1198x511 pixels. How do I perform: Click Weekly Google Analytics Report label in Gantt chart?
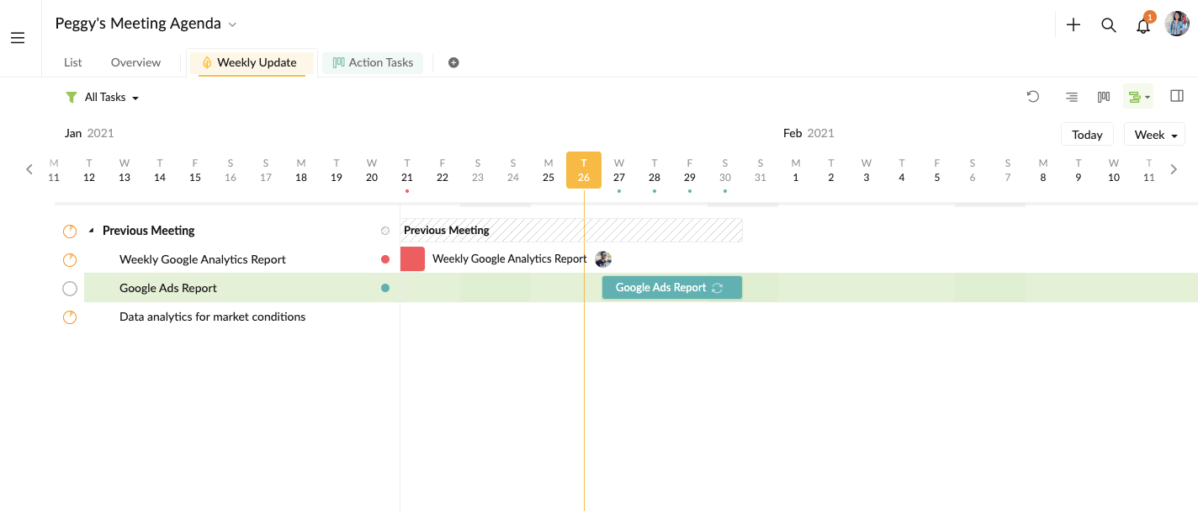pos(509,258)
